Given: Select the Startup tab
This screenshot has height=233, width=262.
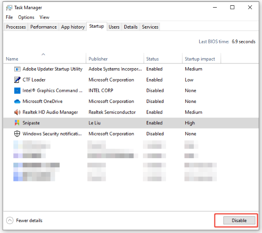Looking at the screenshot, I should (x=97, y=26).
